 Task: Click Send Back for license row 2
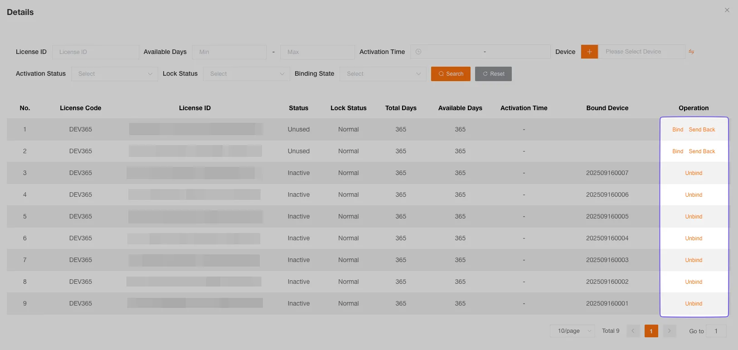701,151
